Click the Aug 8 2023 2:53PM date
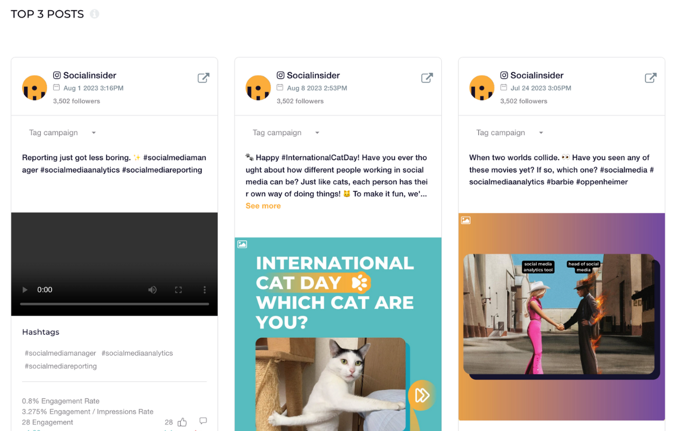Image resolution: width=678 pixels, height=431 pixels. 317,88
